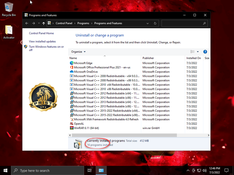The height and width of the screenshot is (175, 234).
Task: Open View installed updates link
Action: 42,41
